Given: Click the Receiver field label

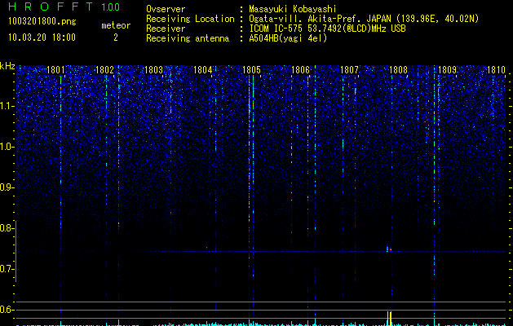Looking at the screenshot, I should pos(166,29).
